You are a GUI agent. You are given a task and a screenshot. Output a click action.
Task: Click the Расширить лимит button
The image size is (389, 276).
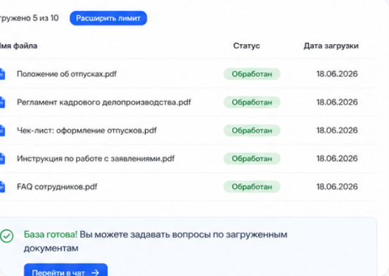pyautogui.click(x=108, y=18)
